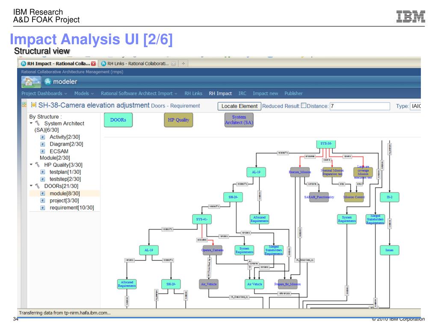Open the IRC menu item
Viewport: 438px width, 329px height.
click(242, 93)
